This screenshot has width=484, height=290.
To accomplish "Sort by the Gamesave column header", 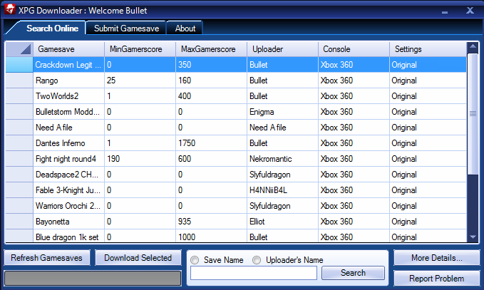I will (68, 49).
